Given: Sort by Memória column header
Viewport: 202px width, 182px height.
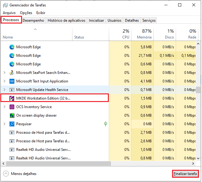Looking at the screenshot, I should click(142, 35).
